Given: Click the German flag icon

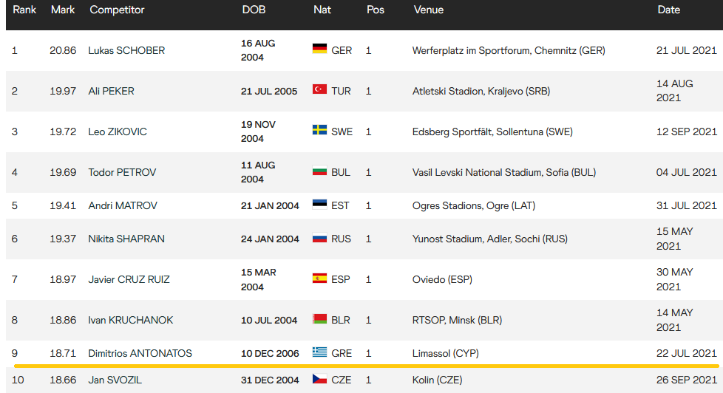Looking at the screenshot, I should 319,50.
